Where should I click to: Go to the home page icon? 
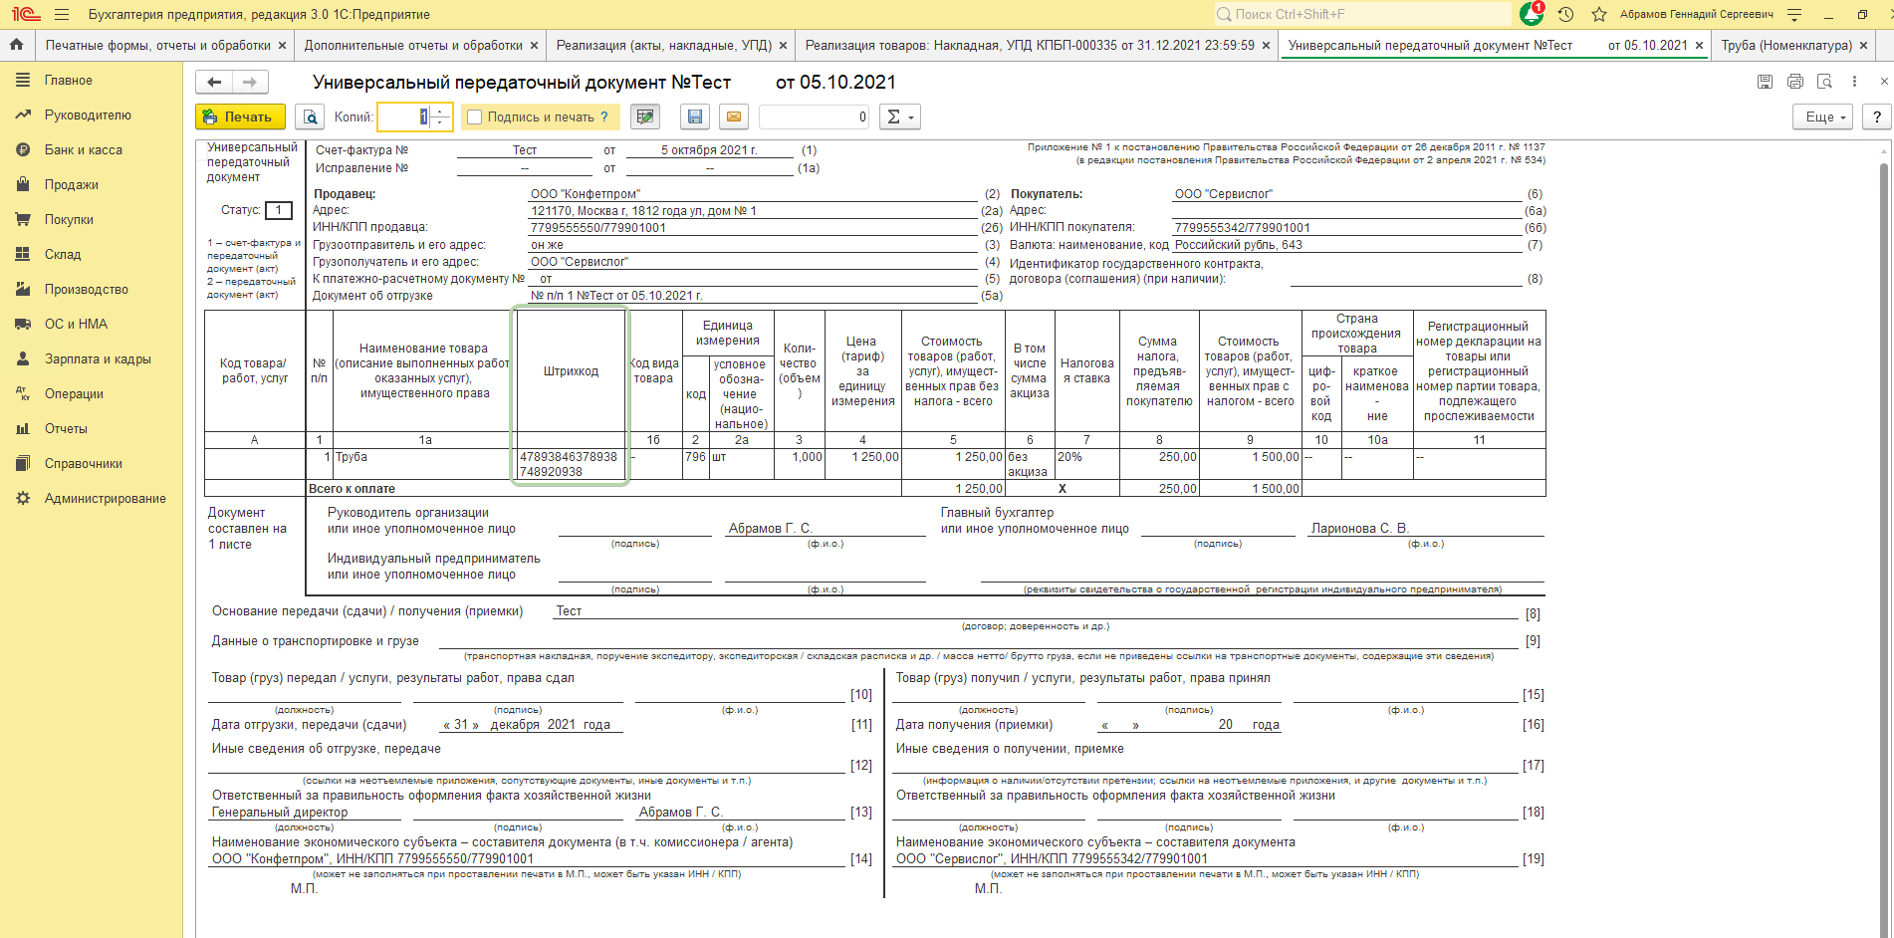pos(16,45)
